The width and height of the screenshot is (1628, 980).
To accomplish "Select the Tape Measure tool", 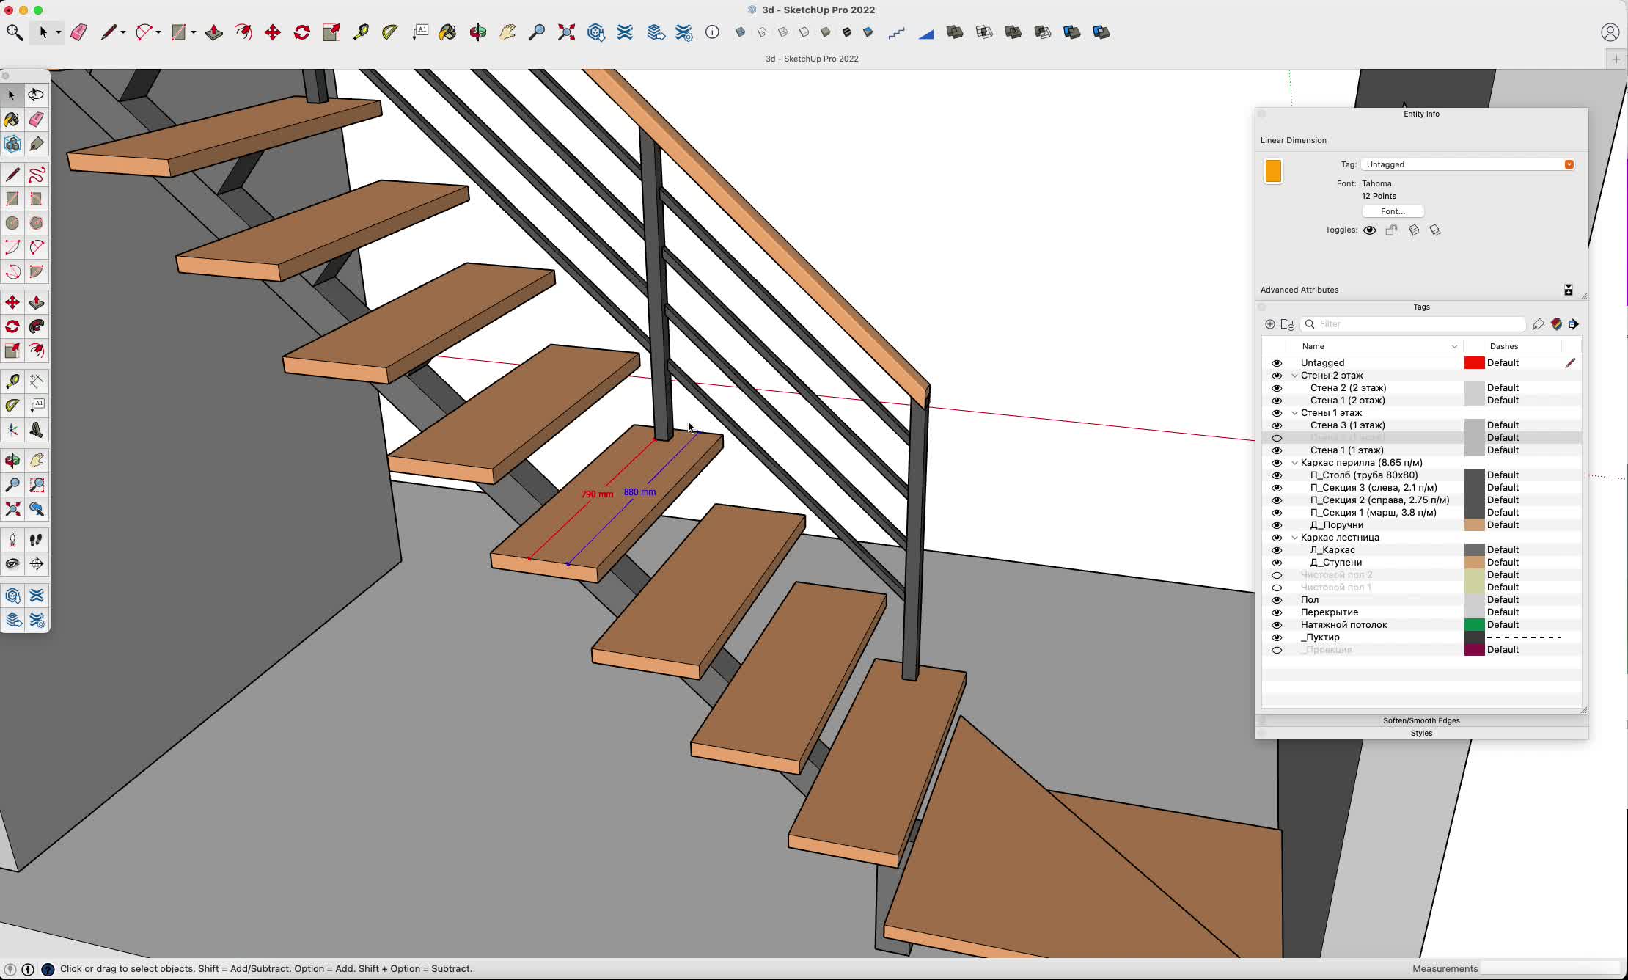I will tap(12, 381).
